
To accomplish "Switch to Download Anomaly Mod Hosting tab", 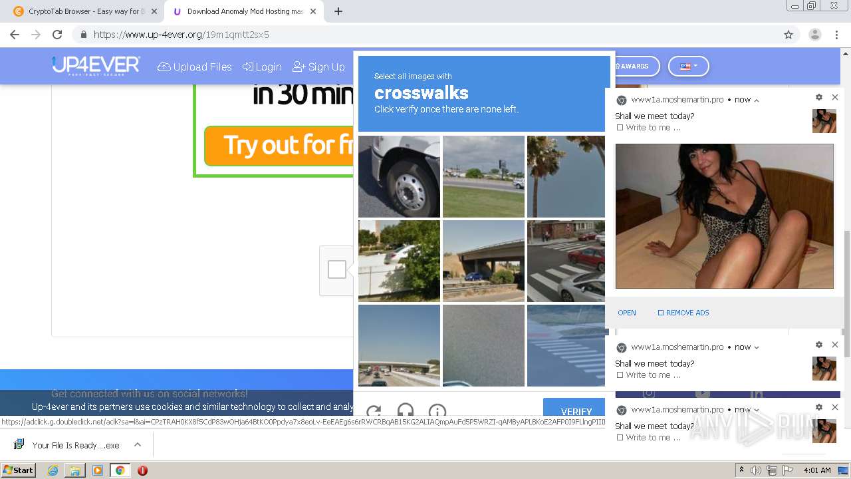I will pyautogui.click(x=243, y=11).
